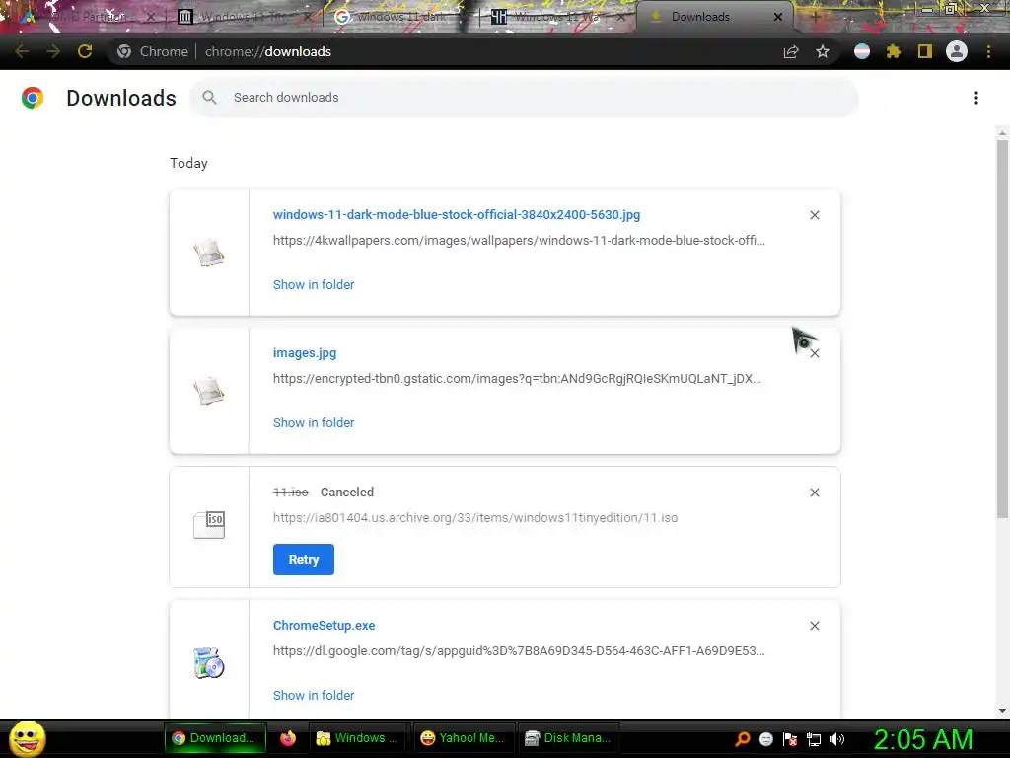Open the ChromeSetup.exe file link
Image resolution: width=1010 pixels, height=758 pixels.
(x=324, y=625)
